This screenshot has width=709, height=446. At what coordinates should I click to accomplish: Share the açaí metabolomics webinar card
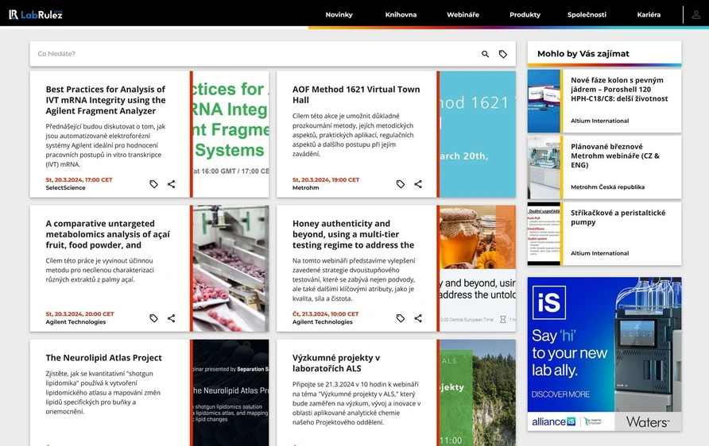point(172,317)
